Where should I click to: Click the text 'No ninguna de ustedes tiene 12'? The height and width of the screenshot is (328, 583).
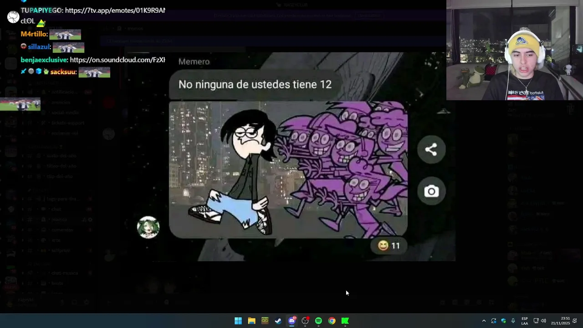coord(255,84)
